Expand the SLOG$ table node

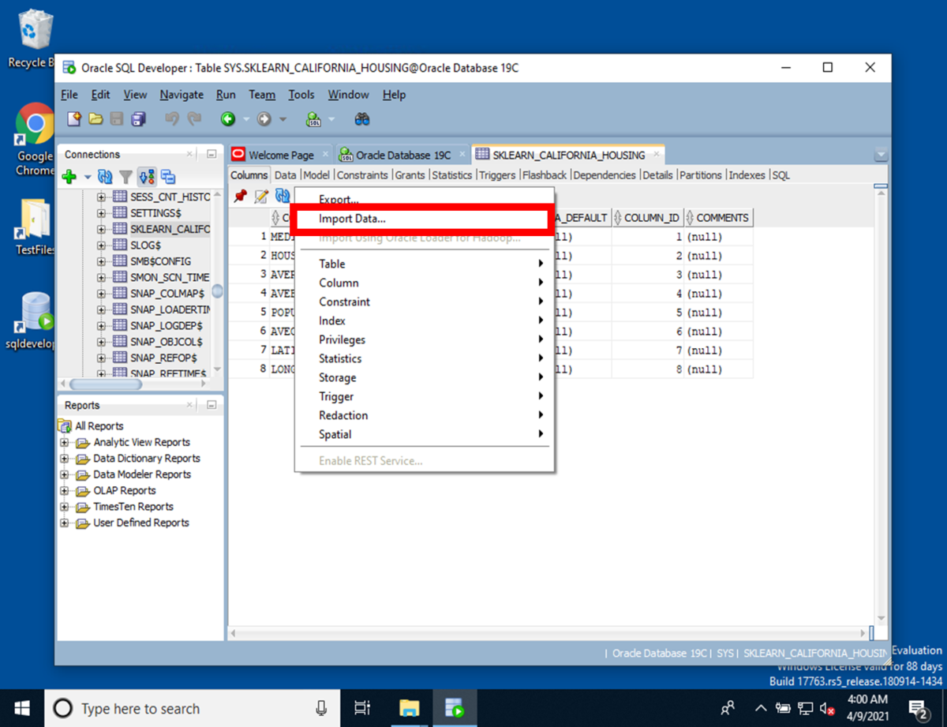coord(101,245)
